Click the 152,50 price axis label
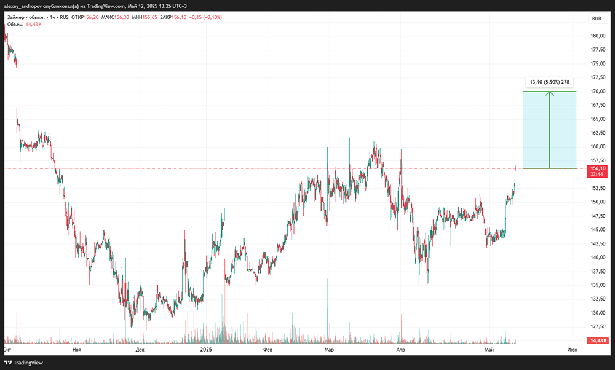The width and height of the screenshot is (615, 370). click(598, 188)
